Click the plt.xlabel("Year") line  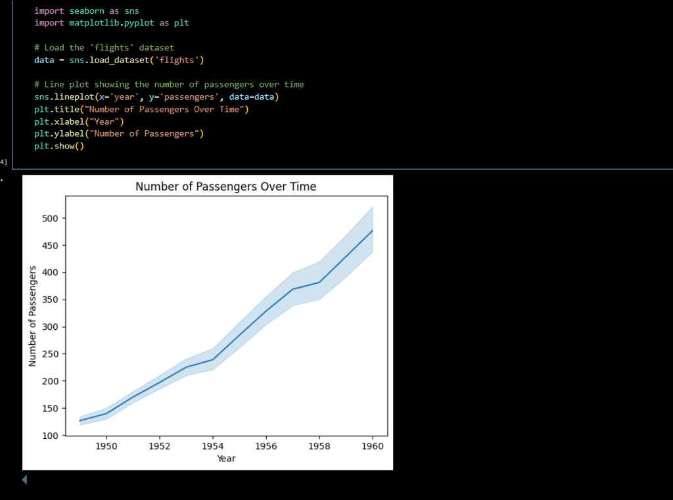pos(79,122)
